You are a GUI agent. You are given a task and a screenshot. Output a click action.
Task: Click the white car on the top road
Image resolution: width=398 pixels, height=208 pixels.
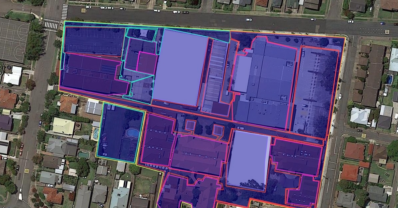pyautogui.click(x=249, y=19)
